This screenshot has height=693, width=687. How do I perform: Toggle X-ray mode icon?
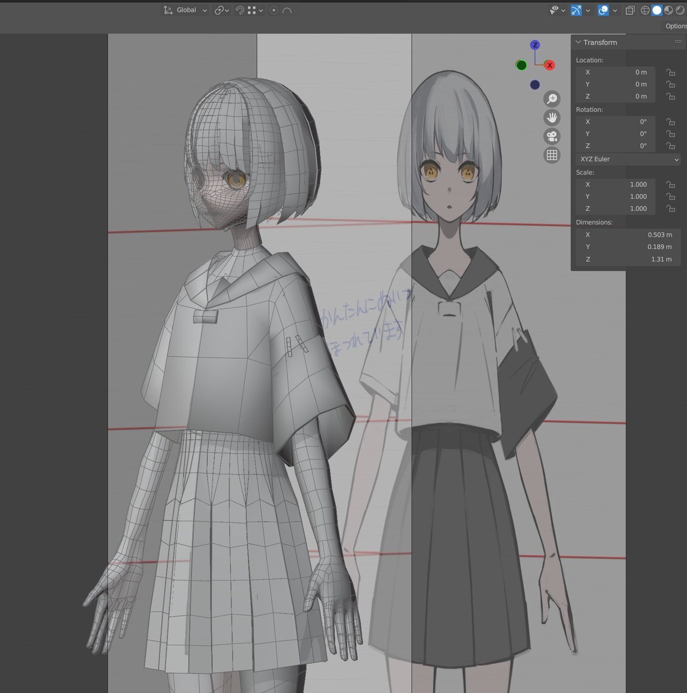tap(630, 10)
